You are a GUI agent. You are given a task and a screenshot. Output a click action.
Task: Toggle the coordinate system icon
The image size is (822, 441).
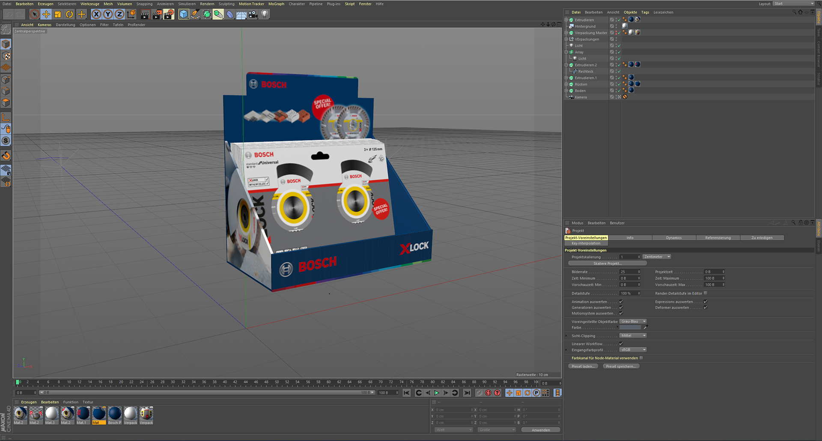131,14
